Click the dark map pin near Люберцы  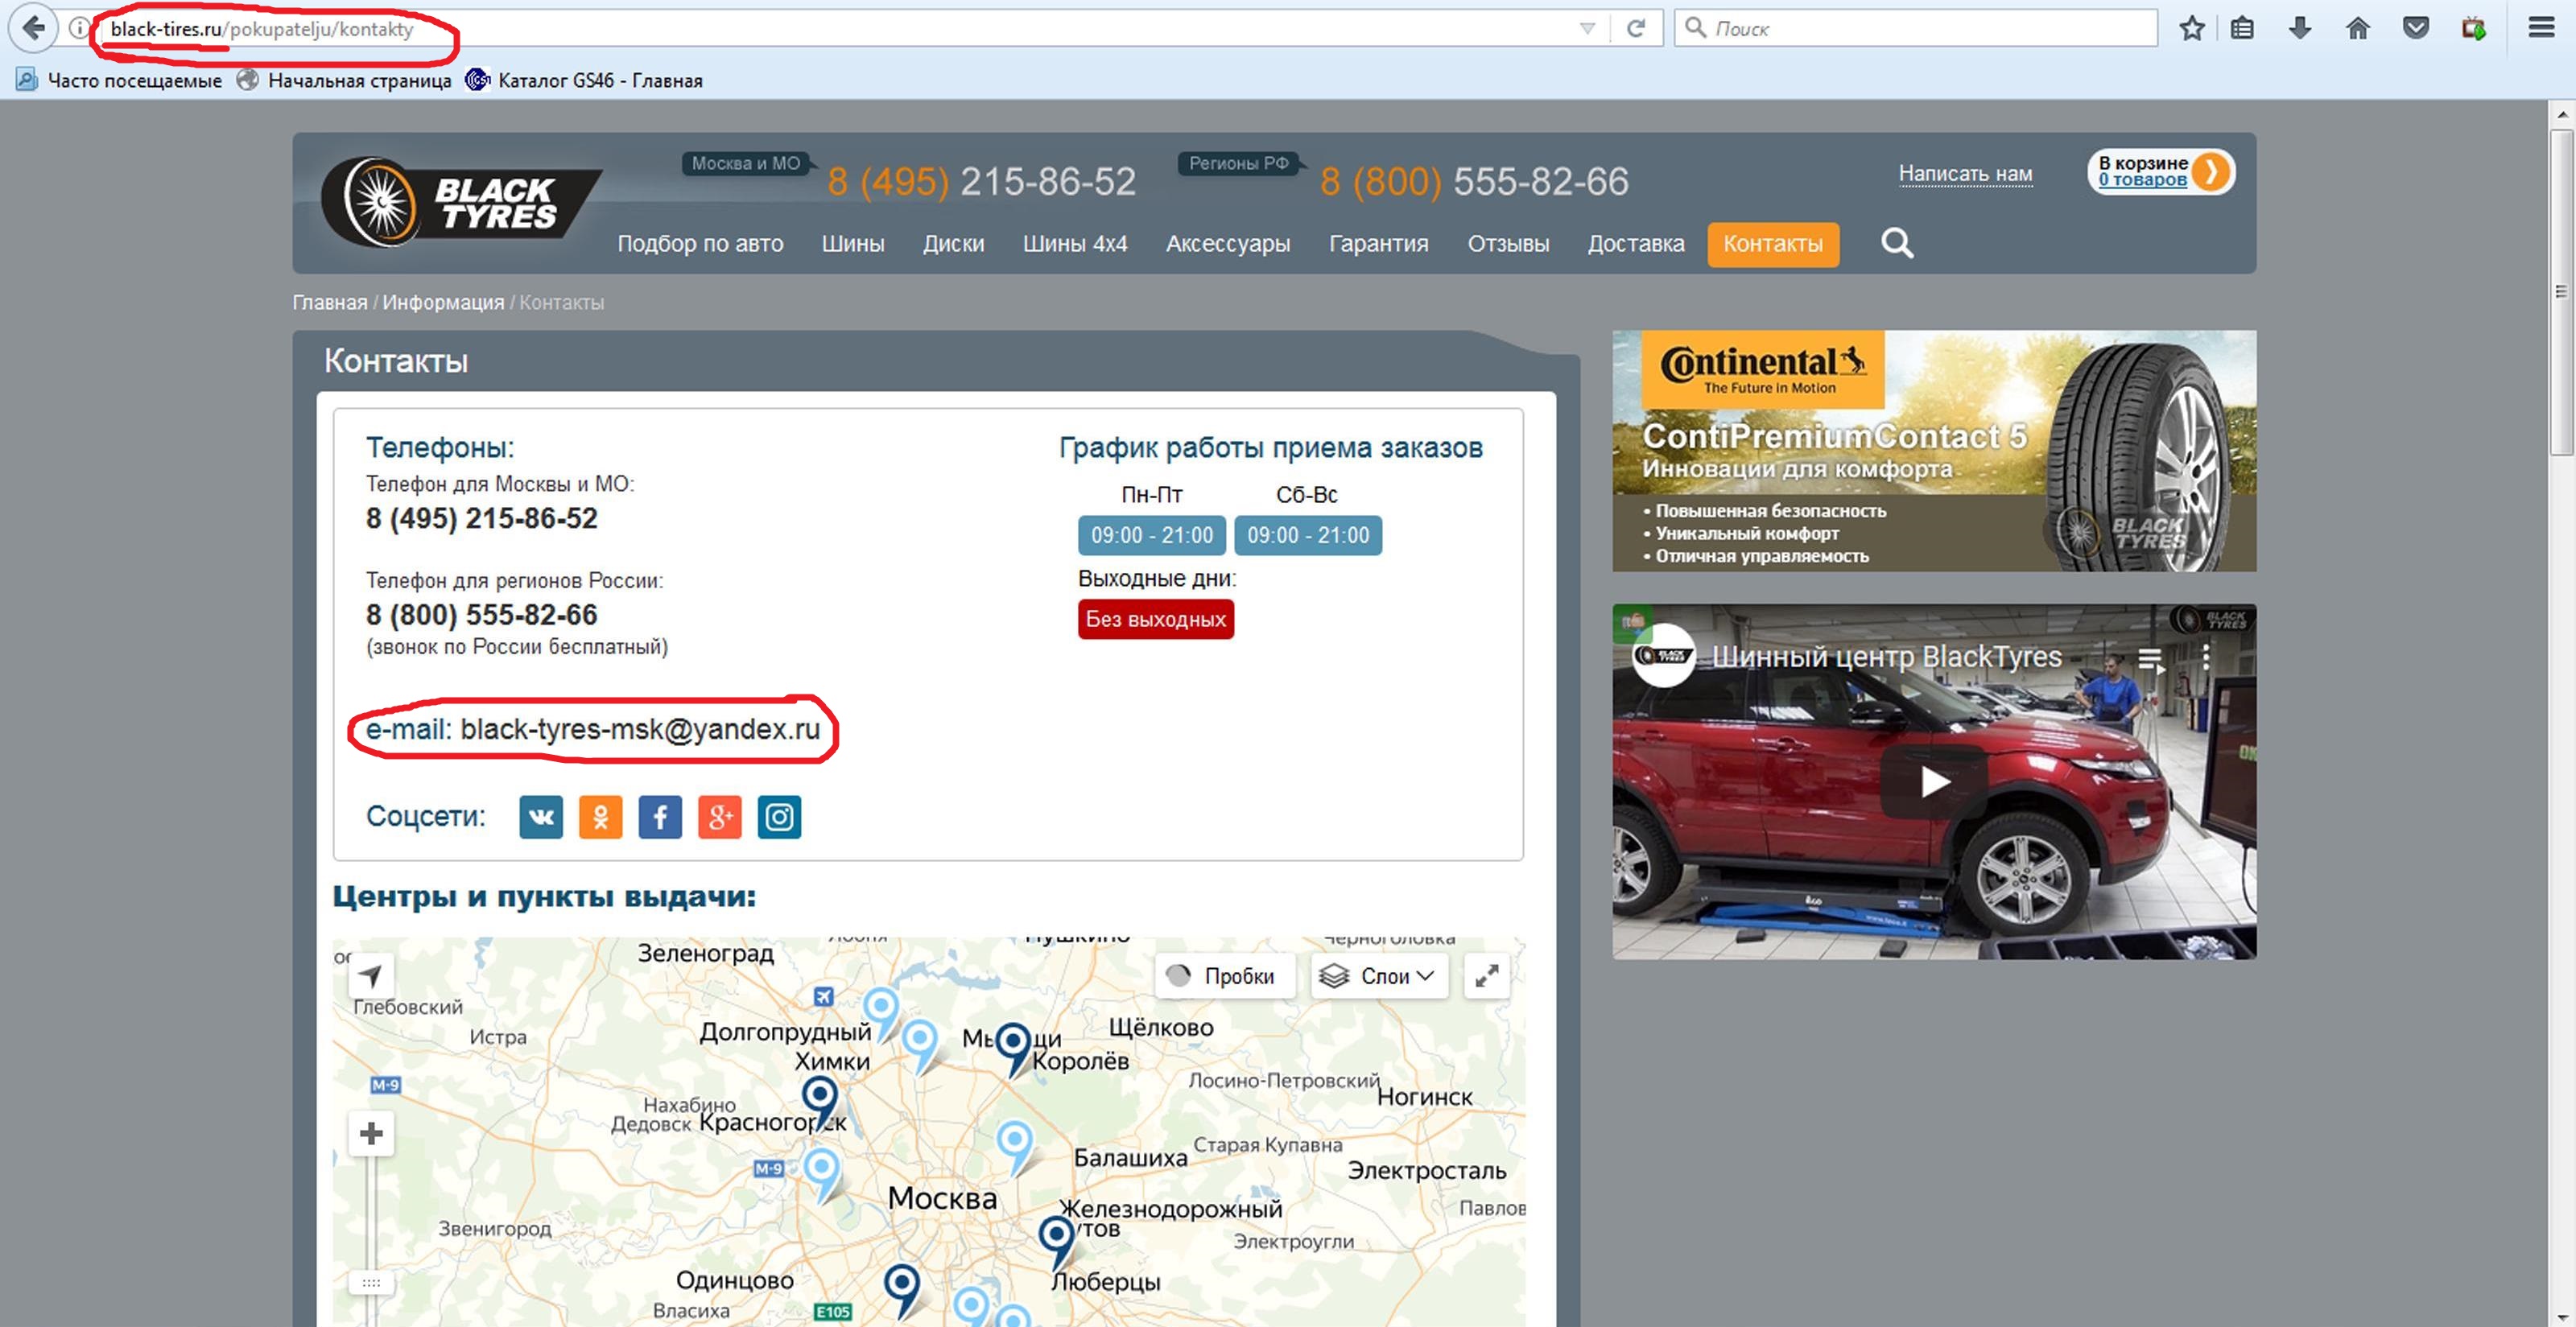1056,1243
